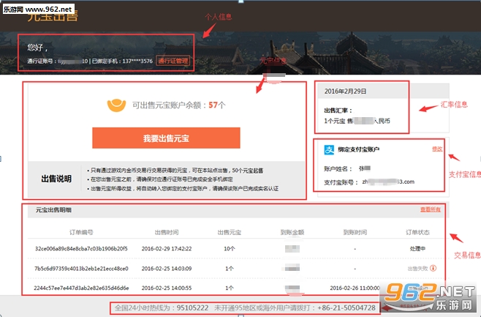Click the 账户姓名 label
Image resolution: width=481 pixels, height=317 pixels.
click(338, 168)
